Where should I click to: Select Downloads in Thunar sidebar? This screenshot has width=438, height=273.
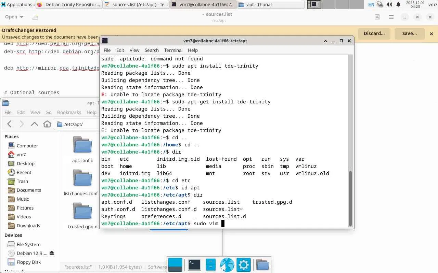[x=28, y=226]
